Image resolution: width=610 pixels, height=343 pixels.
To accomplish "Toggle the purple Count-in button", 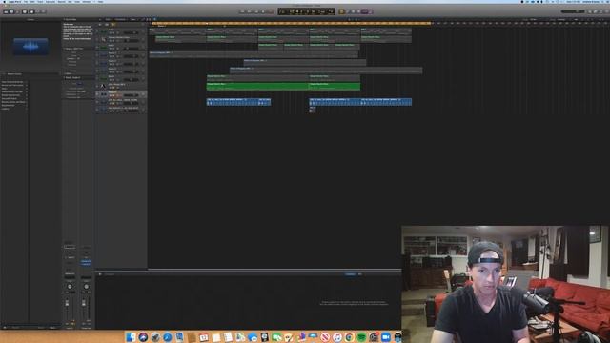I will pyautogui.click(x=364, y=11).
